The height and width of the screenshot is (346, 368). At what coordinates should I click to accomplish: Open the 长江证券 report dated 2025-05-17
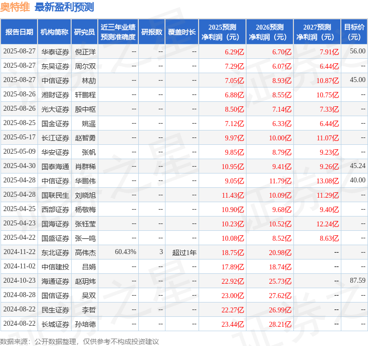pyautogui.click(x=19, y=137)
